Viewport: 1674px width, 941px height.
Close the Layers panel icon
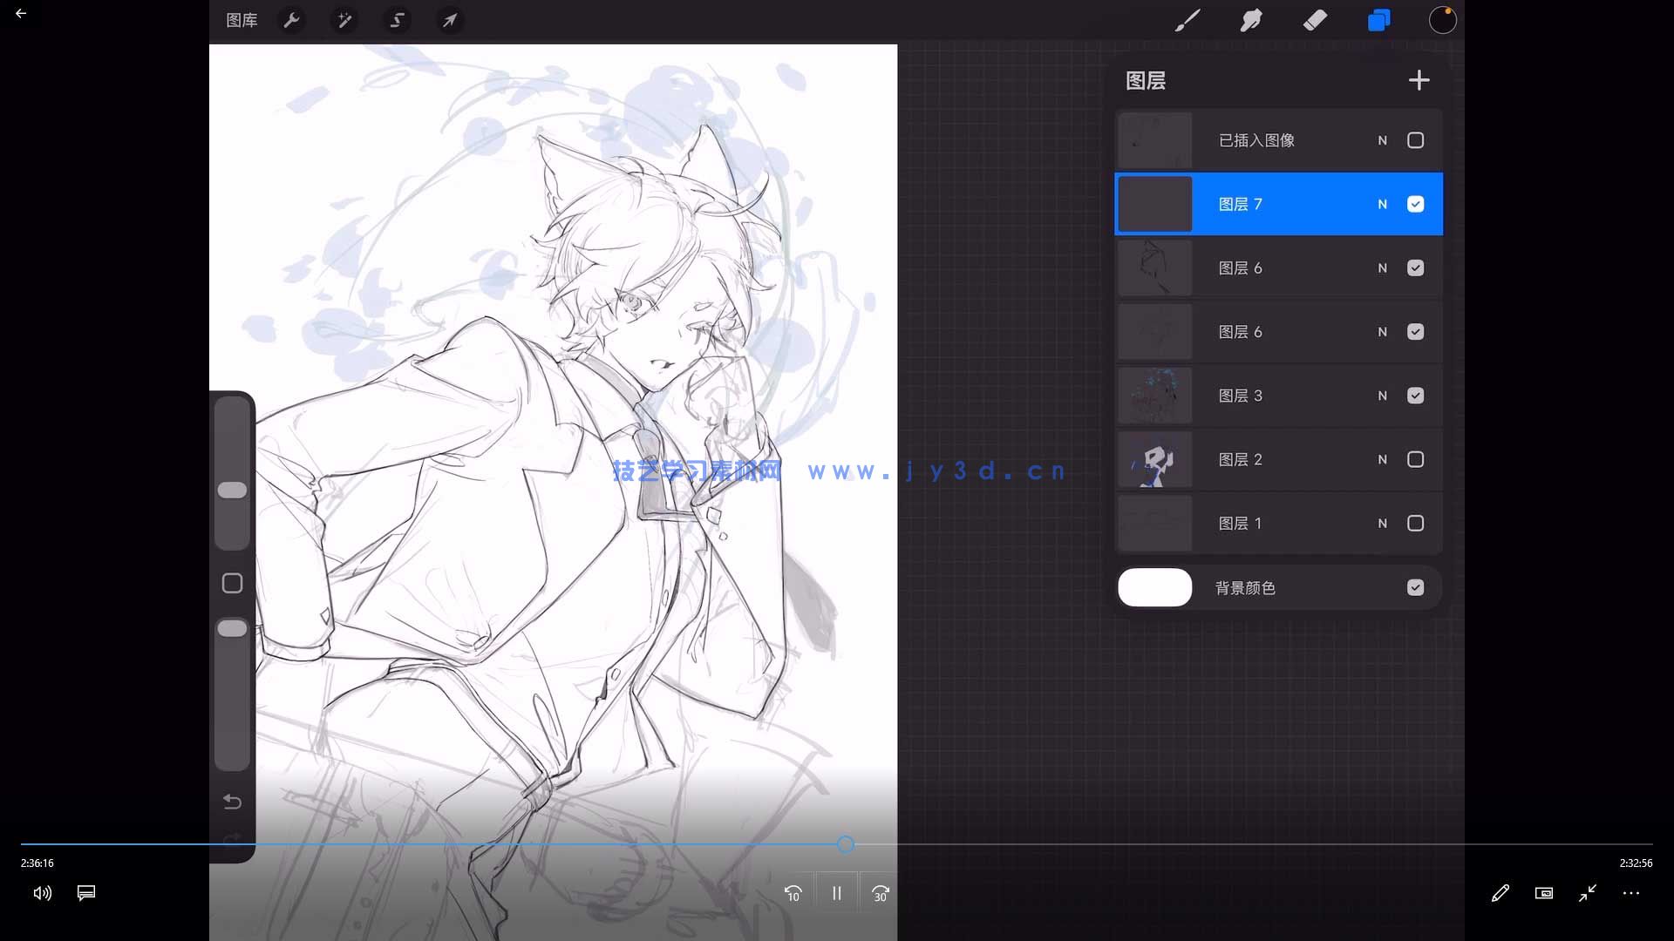pos(1378,20)
